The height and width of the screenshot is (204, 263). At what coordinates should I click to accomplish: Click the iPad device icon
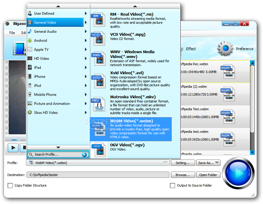point(30,67)
